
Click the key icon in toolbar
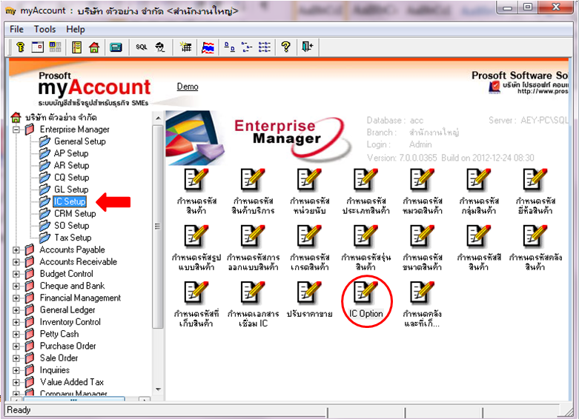[x=20, y=47]
